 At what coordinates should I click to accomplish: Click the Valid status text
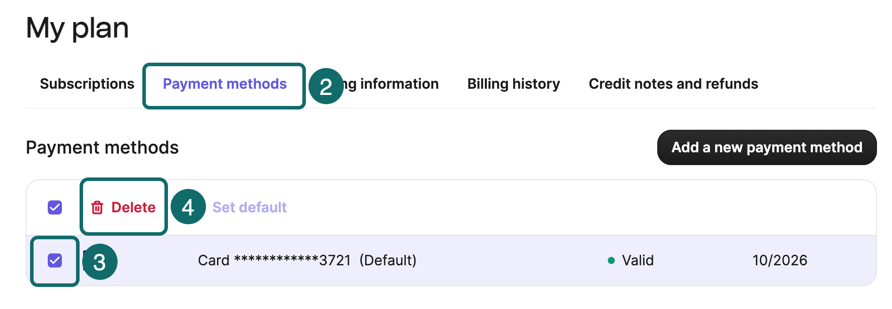[x=637, y=260]
